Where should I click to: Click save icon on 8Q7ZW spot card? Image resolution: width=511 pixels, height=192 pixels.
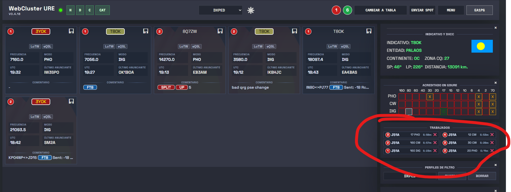220,31
